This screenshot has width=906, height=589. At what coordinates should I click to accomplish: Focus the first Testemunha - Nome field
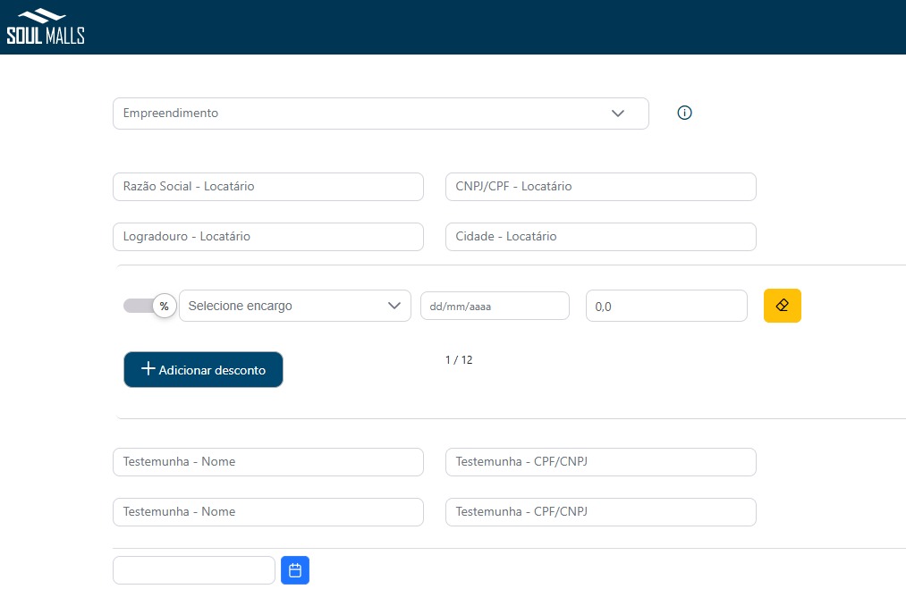tap(268, 462)
